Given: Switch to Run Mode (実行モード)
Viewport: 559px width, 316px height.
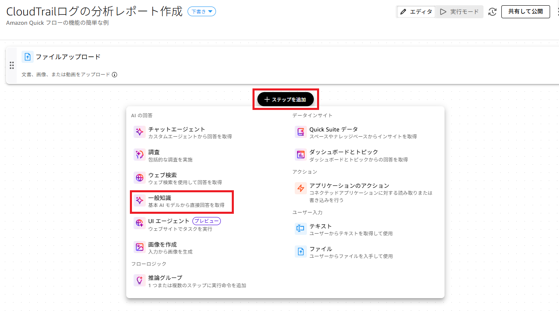Looking at the screenshot, I should tap(460, 12).
